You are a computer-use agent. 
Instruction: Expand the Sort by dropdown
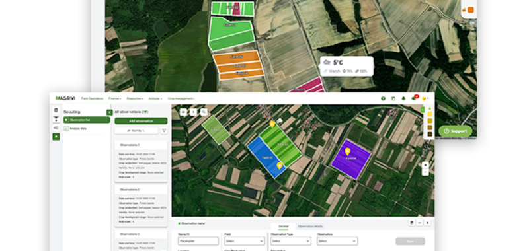pyautogui.click(x=136, y=131)
